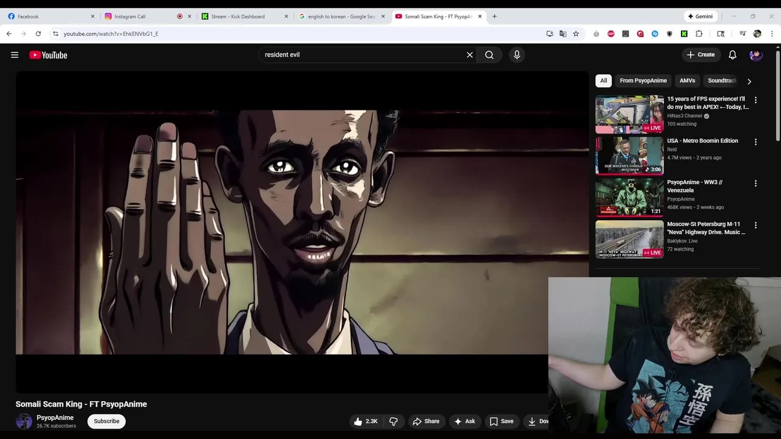Screen dimensions: 781x439
Task: Close the english to korean tab
Action: tap(383, 16)
